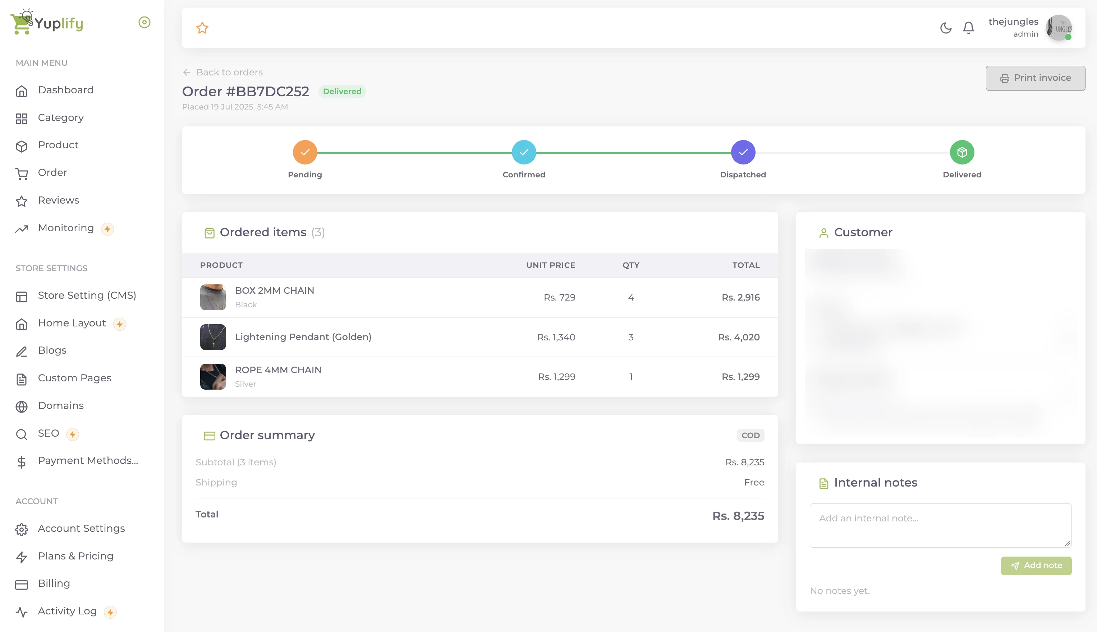The height and width of the screenshot is (632, 1097).
Task: Click the Plans & Pricing bolt icon
Action: (22, 557)
